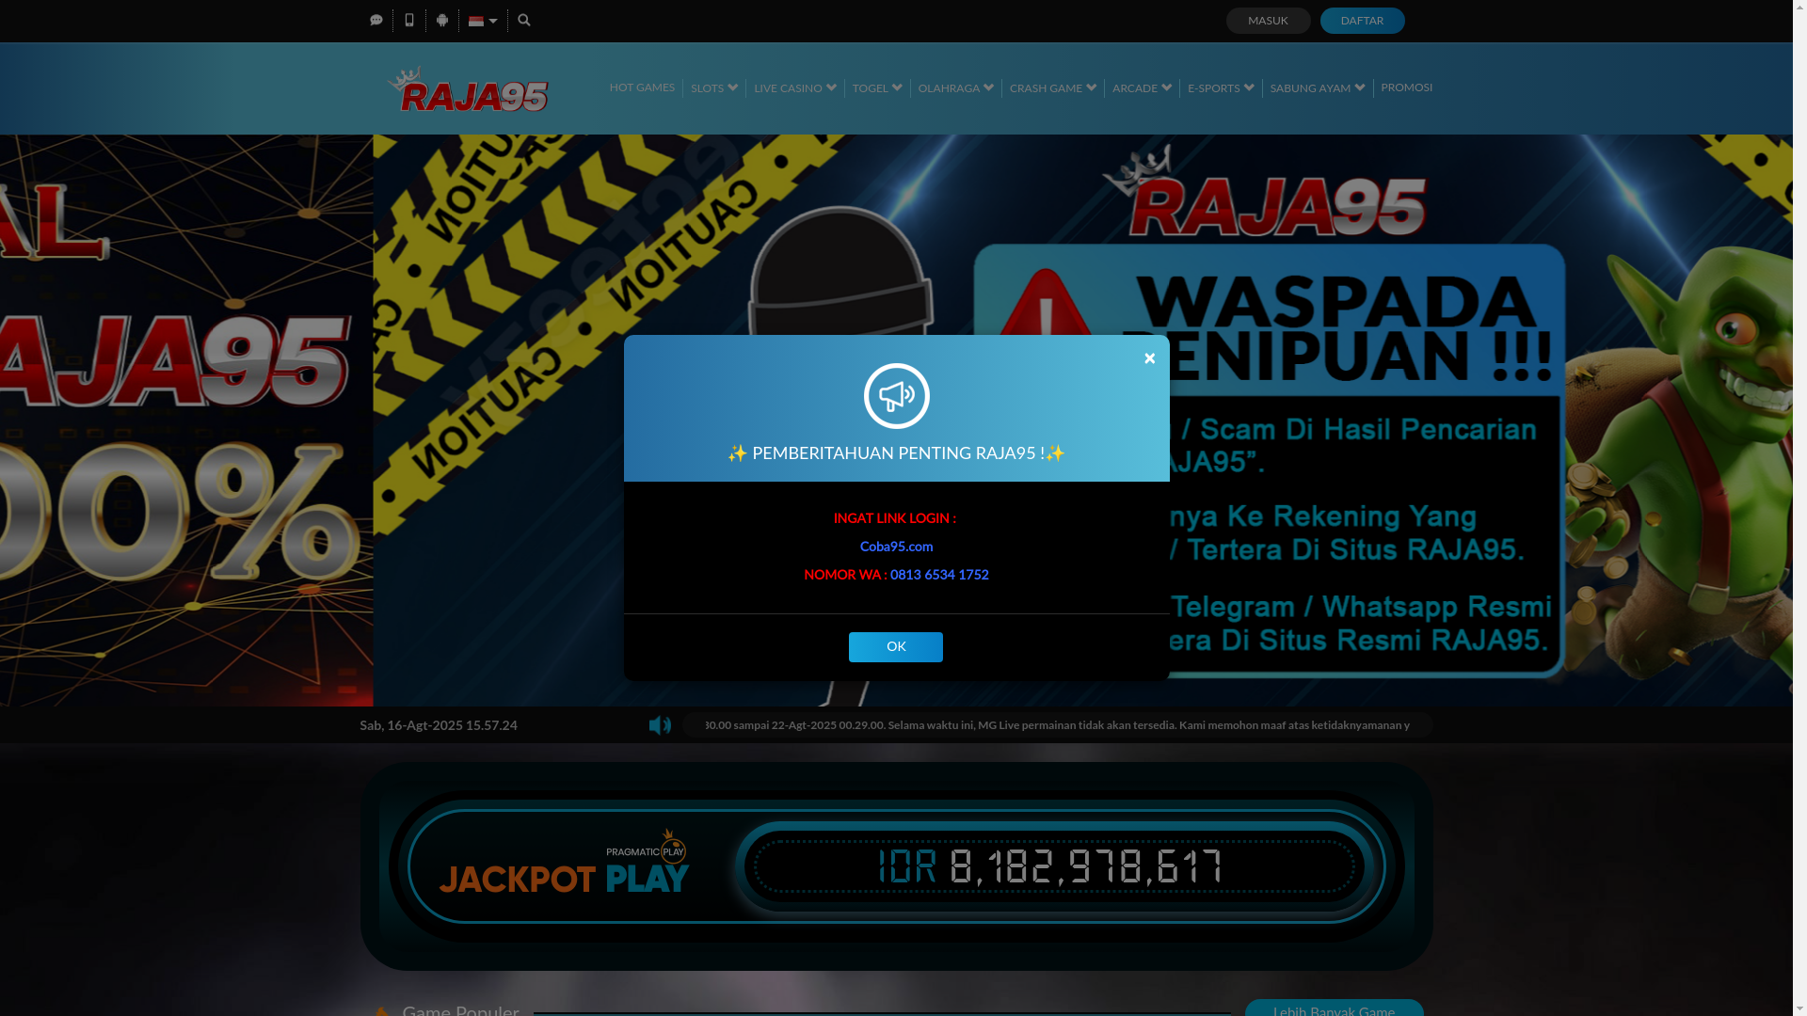Open the live chat icon
Viewport: 1807px width, 1016px height.
point(376,20)
